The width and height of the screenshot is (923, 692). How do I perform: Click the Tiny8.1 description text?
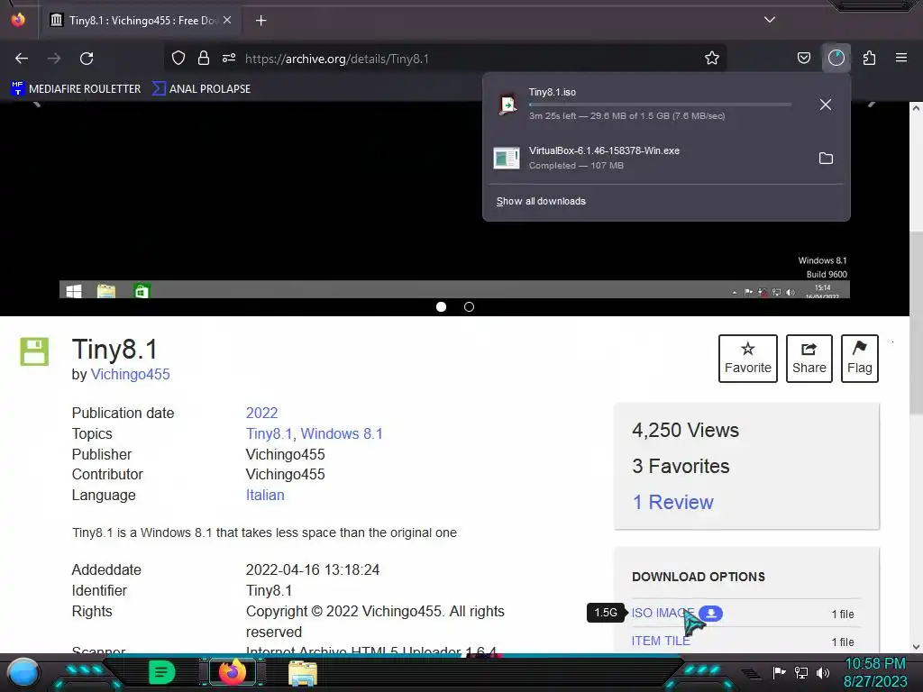tap(264, 533)
